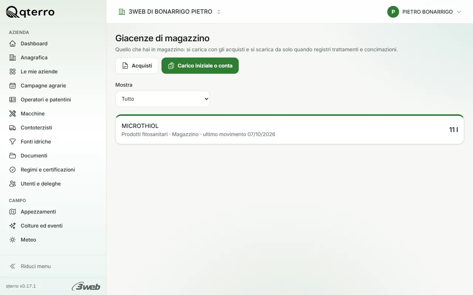Screen dimensions: 473x295
Task: Select Regimi e certificazioni
Action: click(53, 170)
